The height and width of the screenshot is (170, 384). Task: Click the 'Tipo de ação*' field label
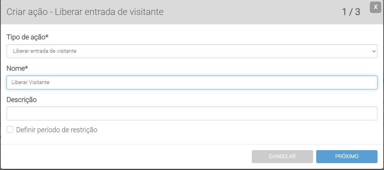coord(28,37)
